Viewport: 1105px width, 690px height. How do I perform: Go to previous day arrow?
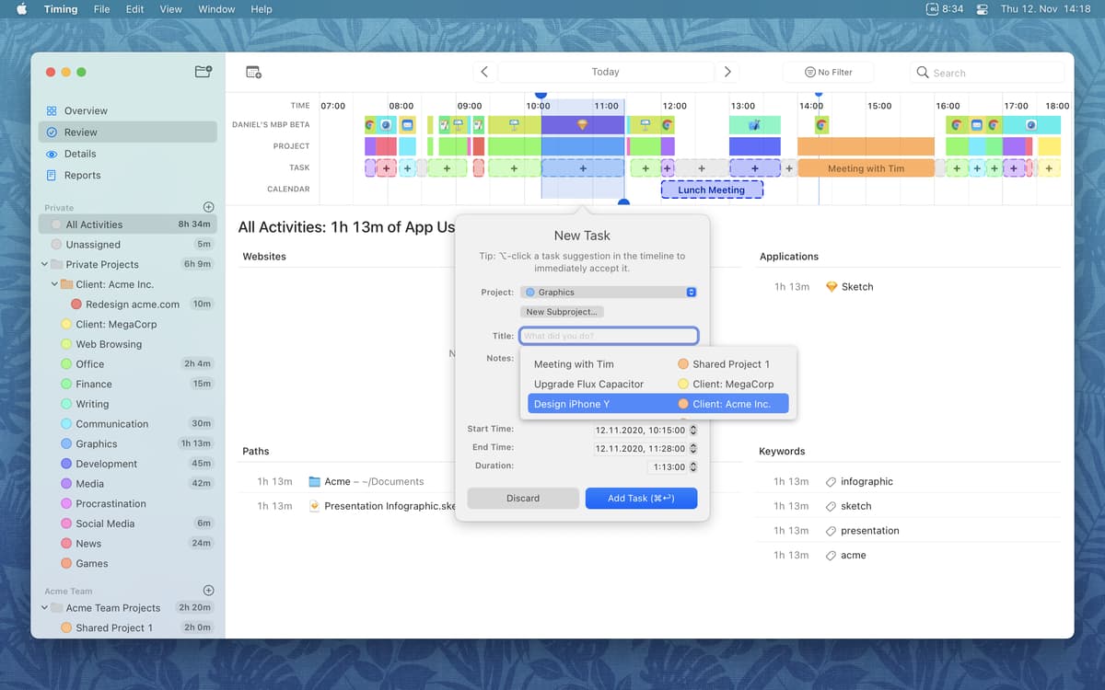(x=484, y=72)
